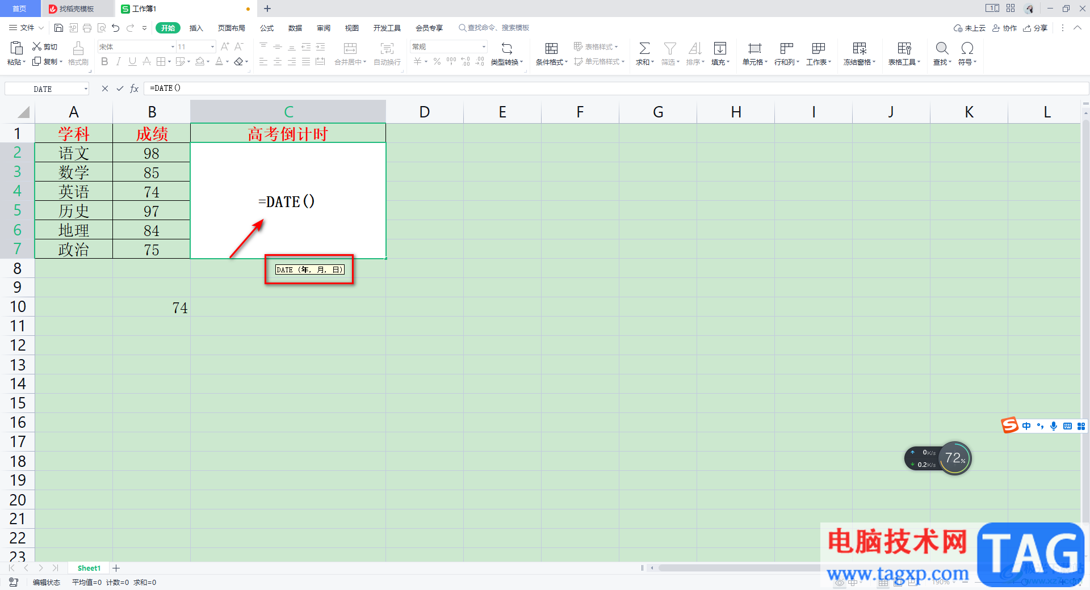The image size is (1090, 590).
Task: Toggle center horizontal alignment
Action: pyautogui.click(x=278, y=61)
